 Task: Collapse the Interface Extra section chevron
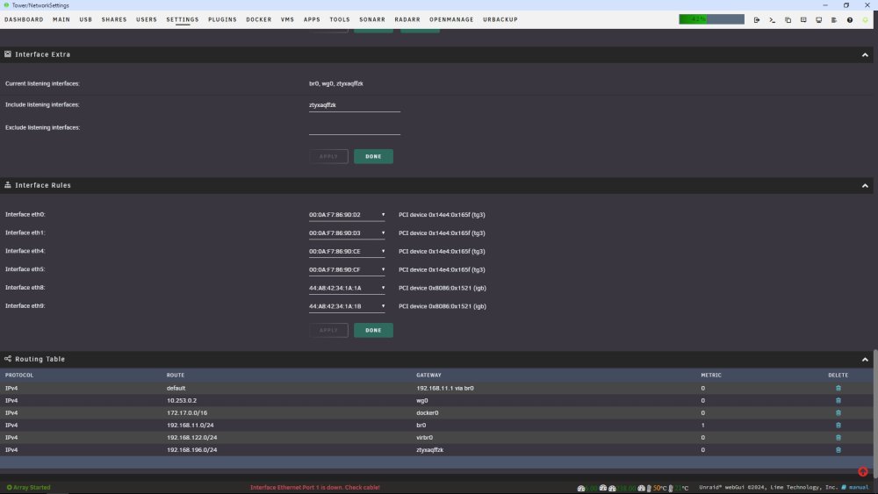pos(865,54)
